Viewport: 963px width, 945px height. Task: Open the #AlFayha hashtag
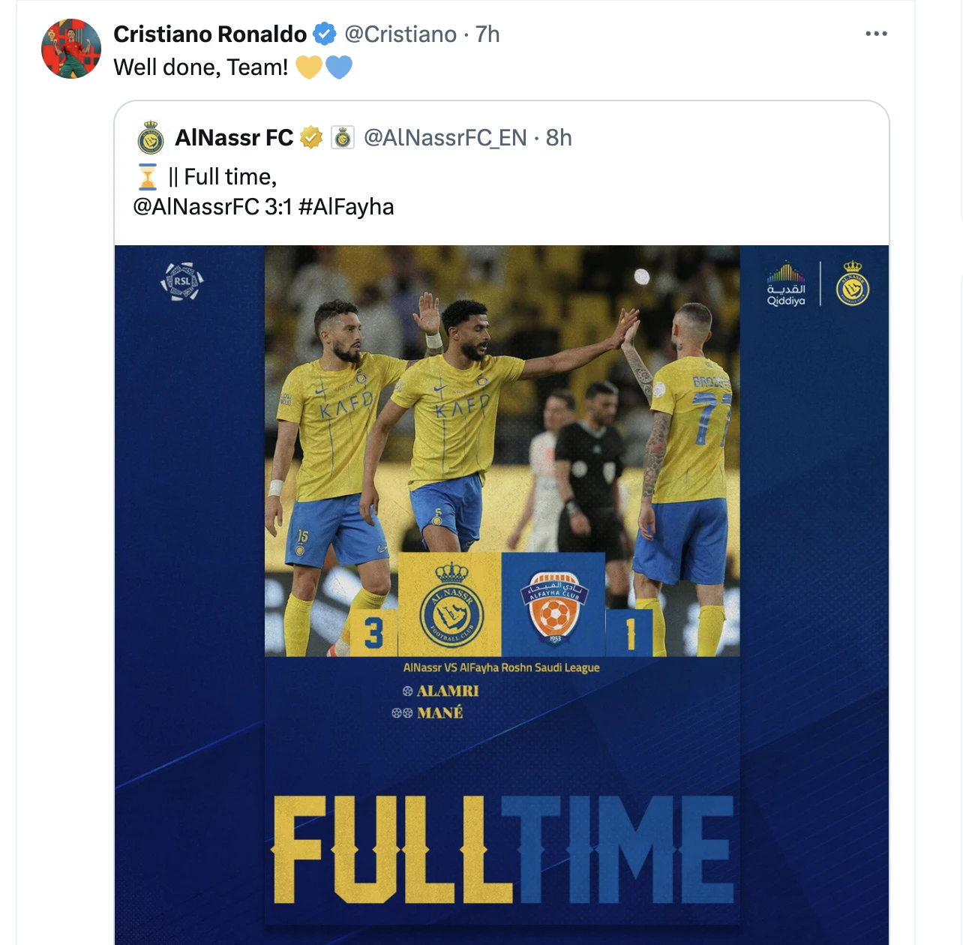click(346, 206)
